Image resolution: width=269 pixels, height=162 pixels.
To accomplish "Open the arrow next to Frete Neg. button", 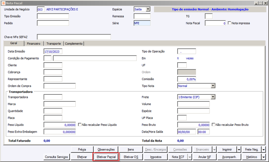I will [x=264, y=150].
